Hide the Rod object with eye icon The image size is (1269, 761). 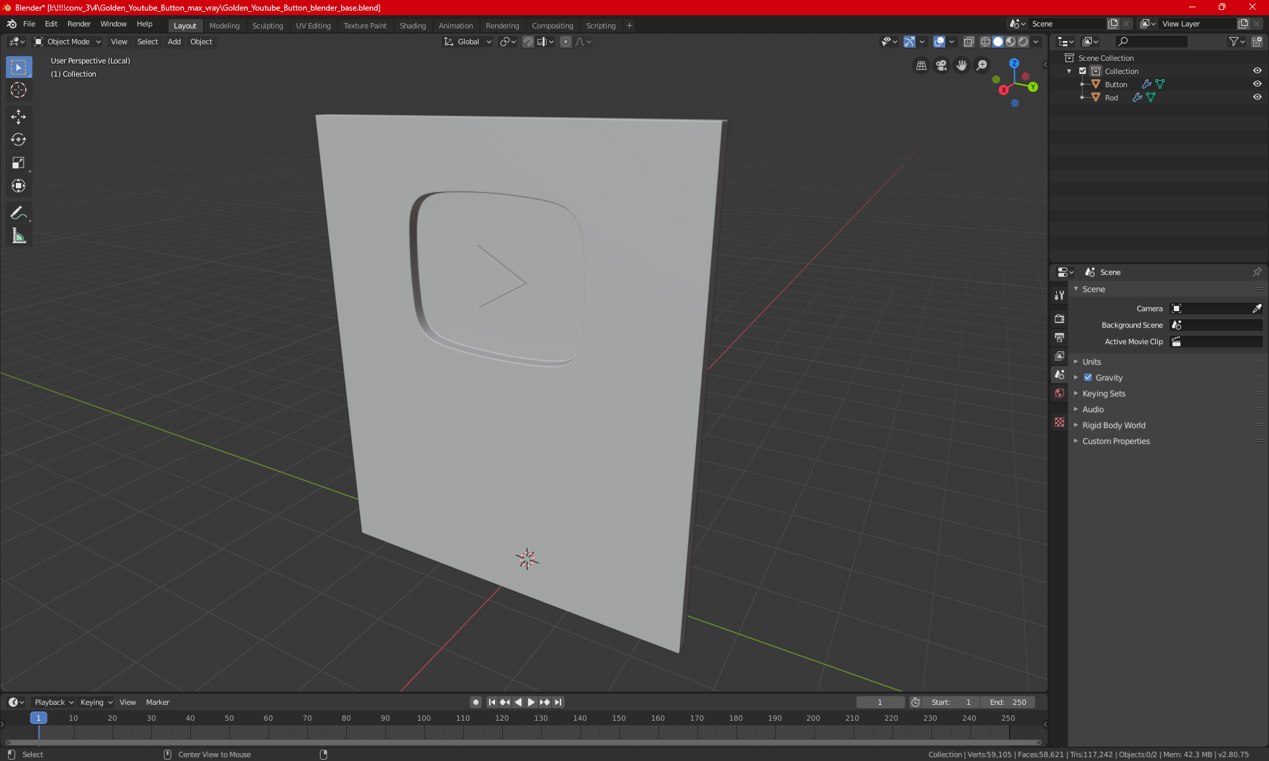point(1257,97)
